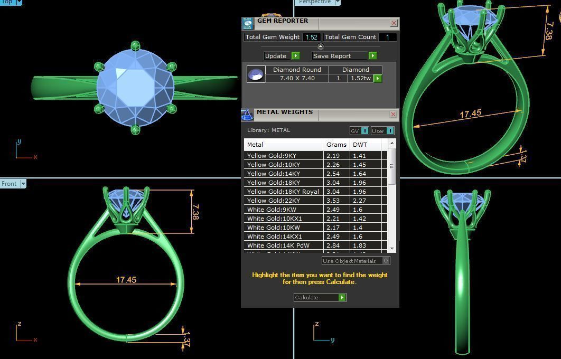Click the Diamond material cell

click(356, 70)
